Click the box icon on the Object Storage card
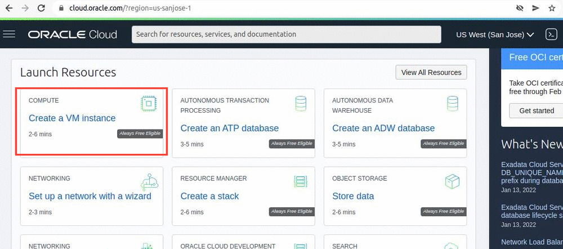Image resolution: width=563 pixels, height=249 pixels. (453, 182)
